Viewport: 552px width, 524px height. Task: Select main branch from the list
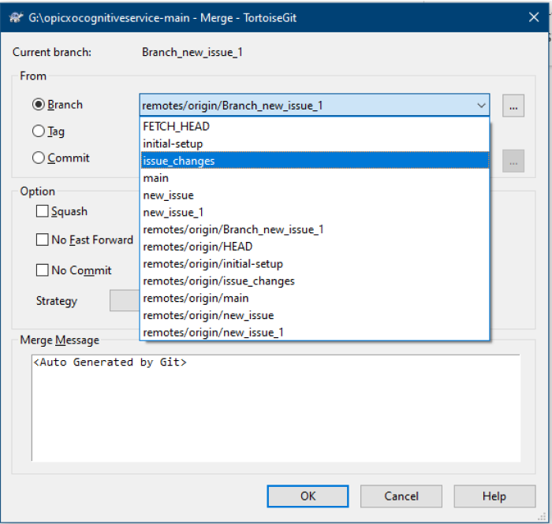(x=315, y=178)
